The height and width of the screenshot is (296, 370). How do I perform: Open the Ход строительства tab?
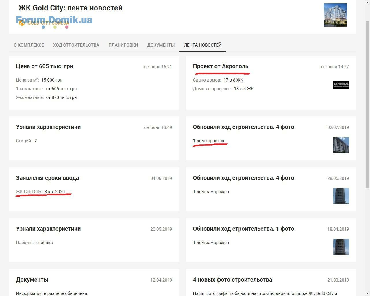coord(76,45)
